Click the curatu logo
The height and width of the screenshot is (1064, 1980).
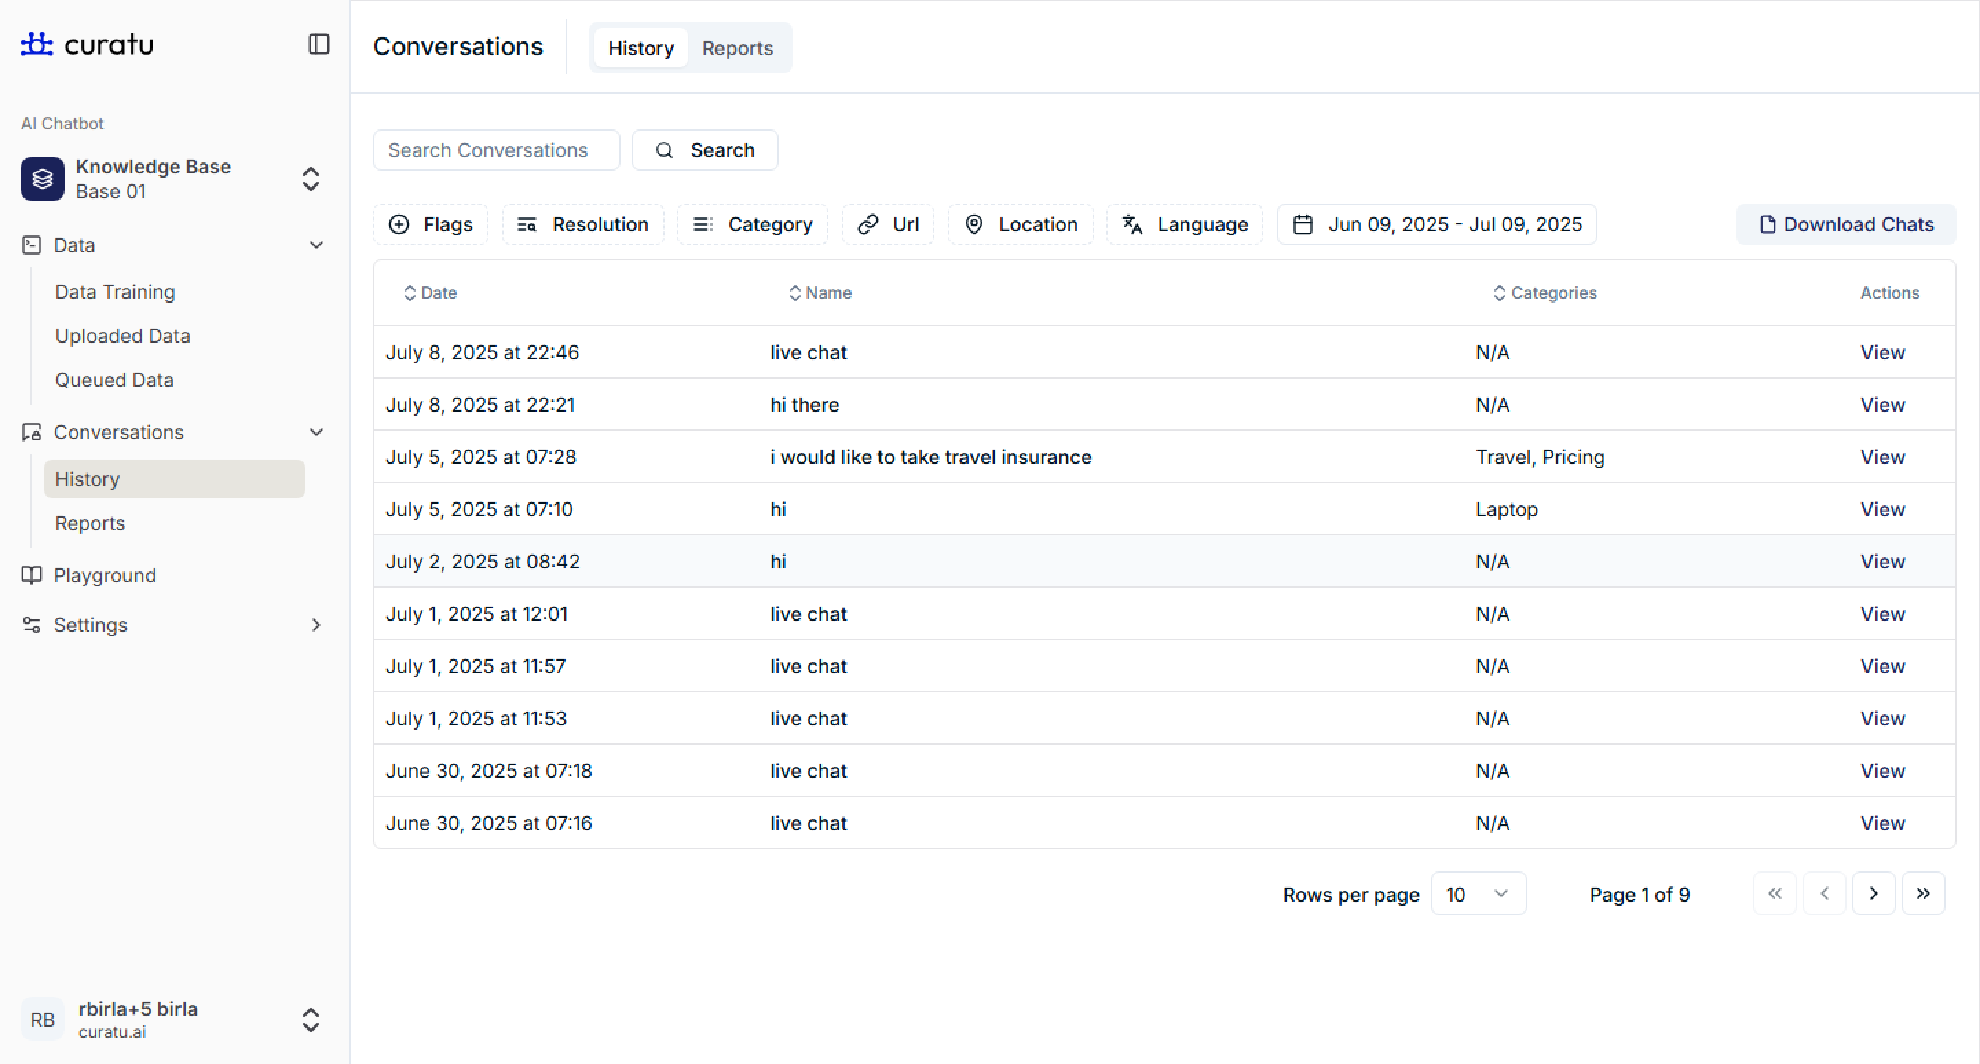[87, 45]
